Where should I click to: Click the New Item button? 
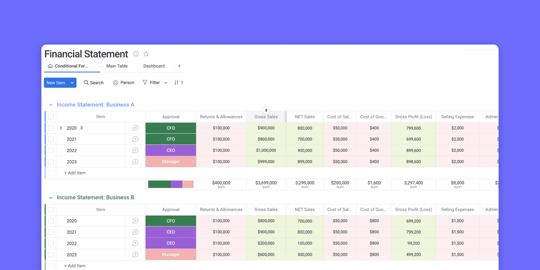click(x=56, y=83)
